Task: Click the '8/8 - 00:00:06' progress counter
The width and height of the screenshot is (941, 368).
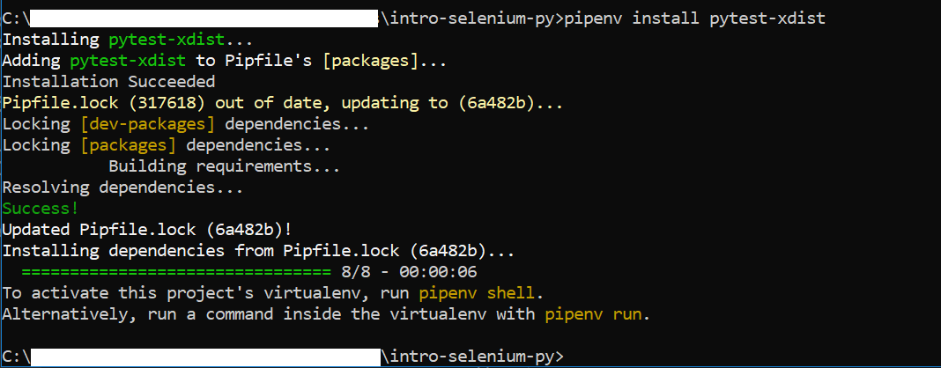Action: [x=409, y=273]
